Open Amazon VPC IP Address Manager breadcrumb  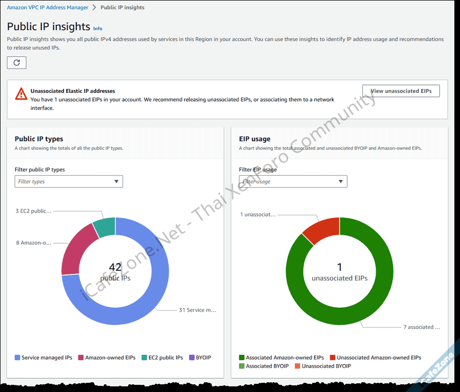pyautogui.click(x=48, y=8)
